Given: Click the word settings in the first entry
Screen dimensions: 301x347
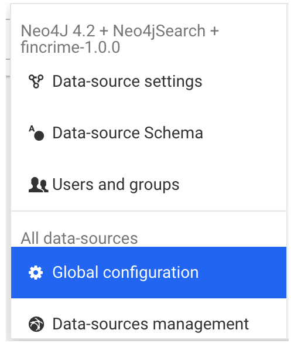Looking at the screenshot, I should (173, 82).
